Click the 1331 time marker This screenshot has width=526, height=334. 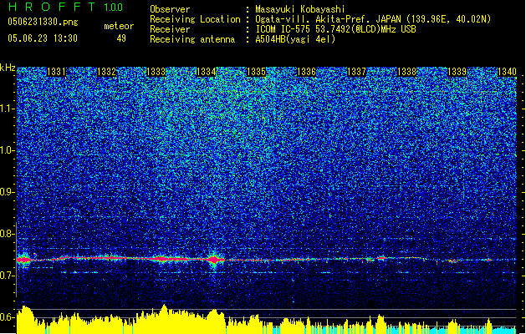56,72
